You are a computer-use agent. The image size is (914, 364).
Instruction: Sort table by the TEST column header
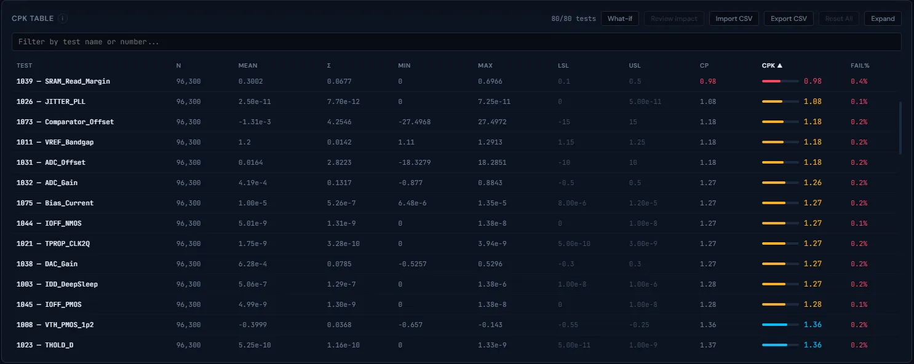click(25, 65)
